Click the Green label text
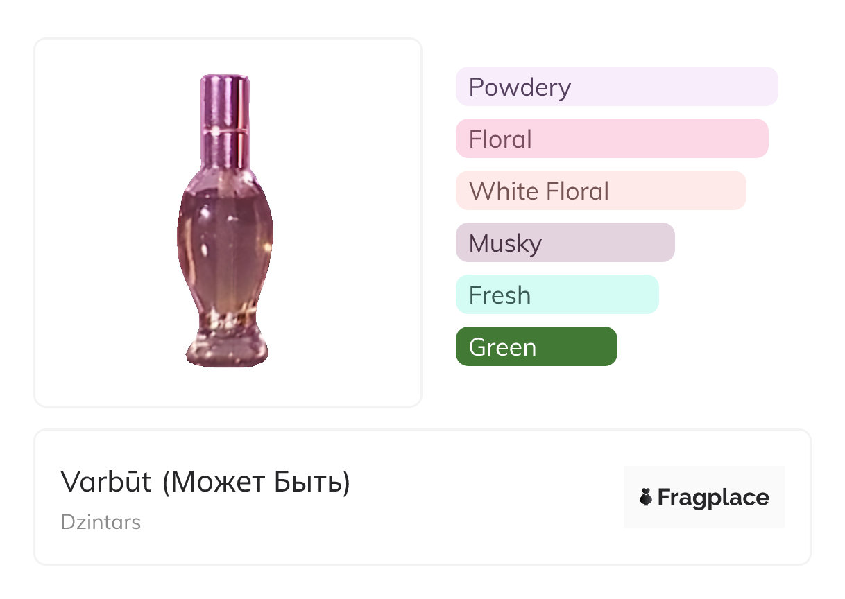The image size is (845, 599). (502, 347)
